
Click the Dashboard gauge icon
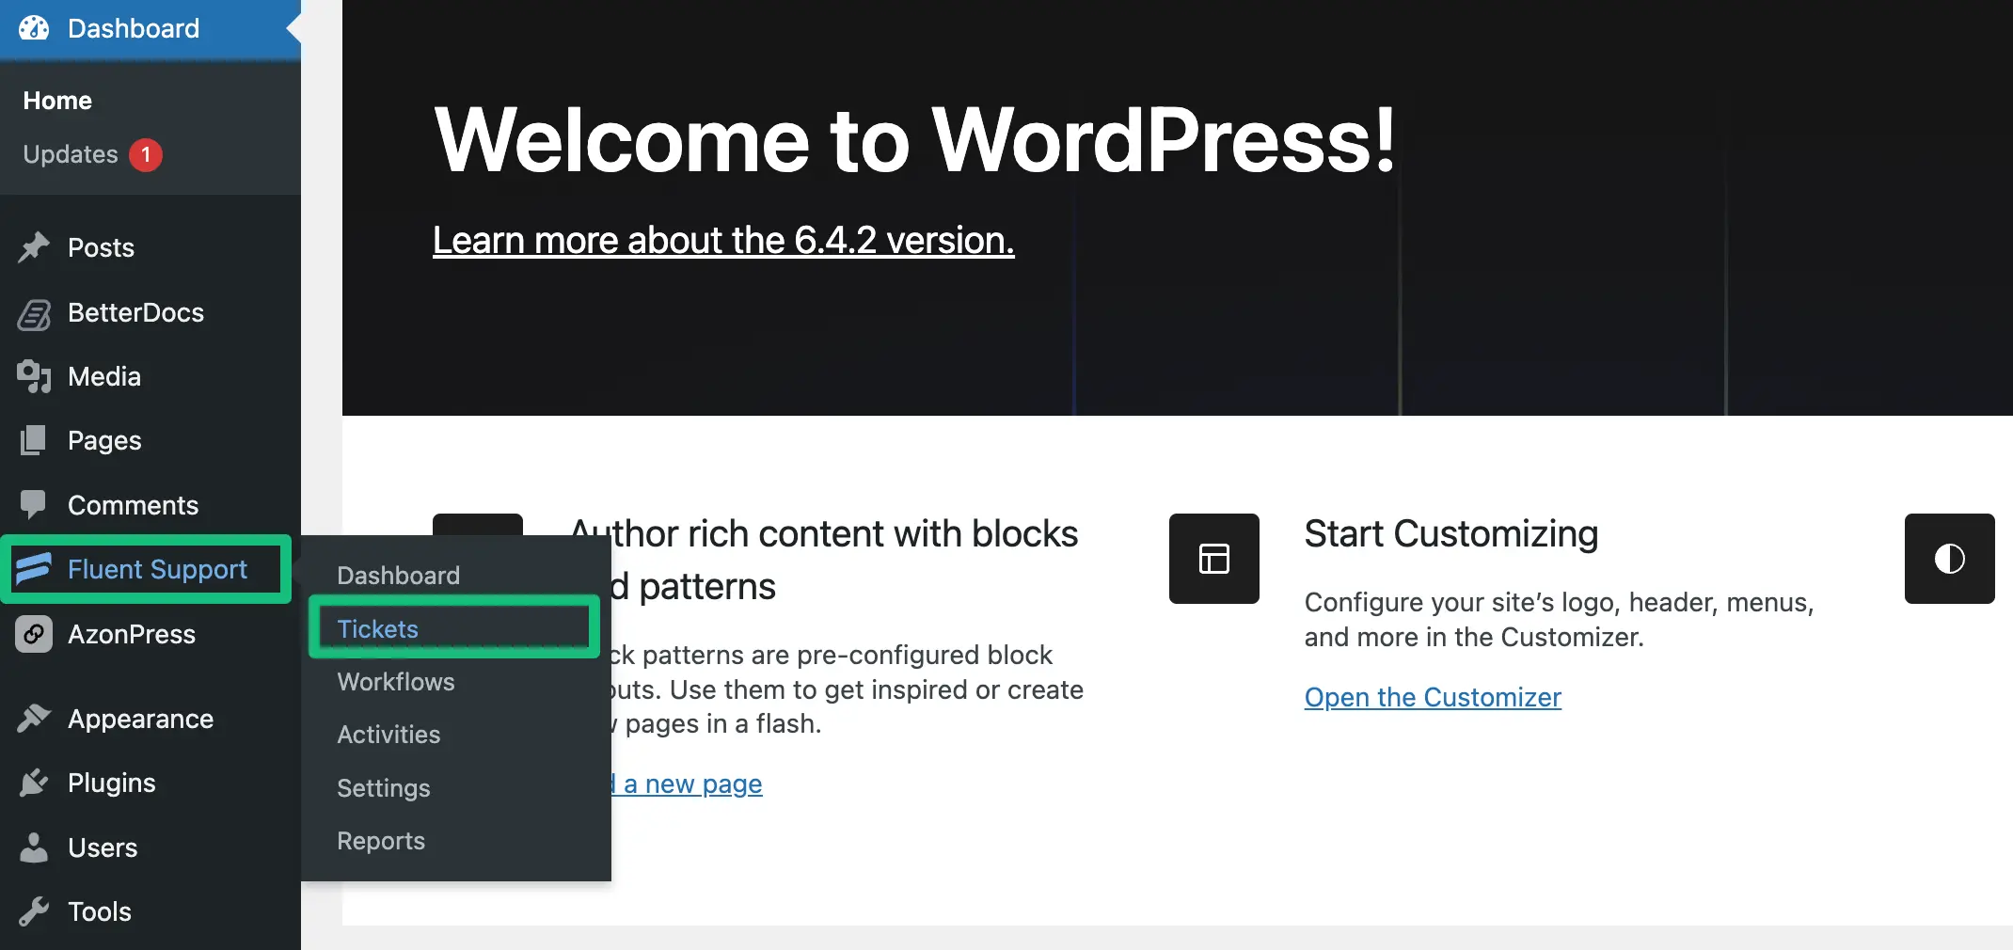point(34,28)
